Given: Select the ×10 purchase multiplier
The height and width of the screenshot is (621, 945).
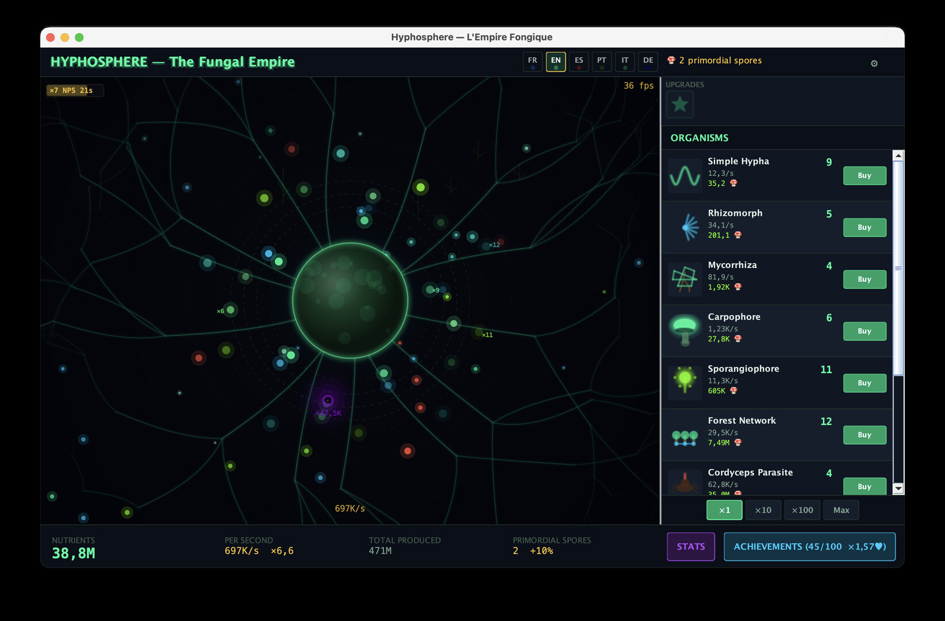Looking at the screenshot, I should pos(763,510).
